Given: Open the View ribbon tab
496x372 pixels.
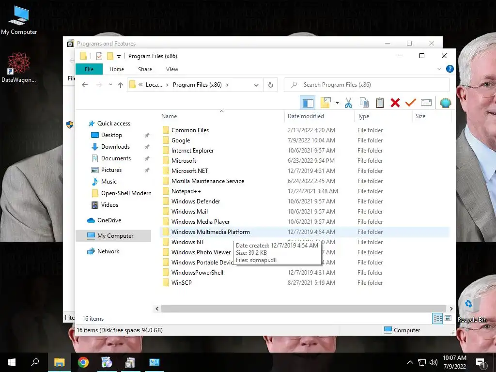Looking at the screenshot, I should 172,69.
